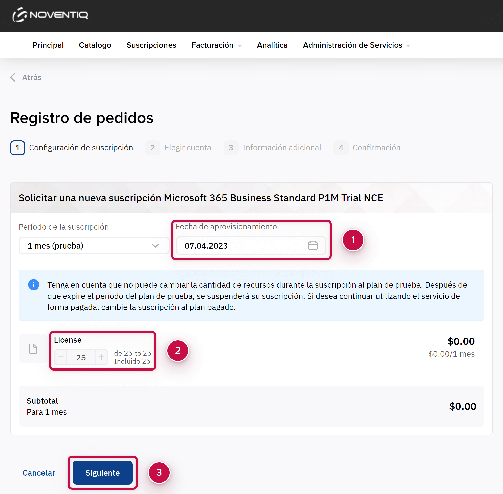Increase license quantity with plus button
Image resolution: width=503 pixels, height=494 pixels.
(101, 357)
